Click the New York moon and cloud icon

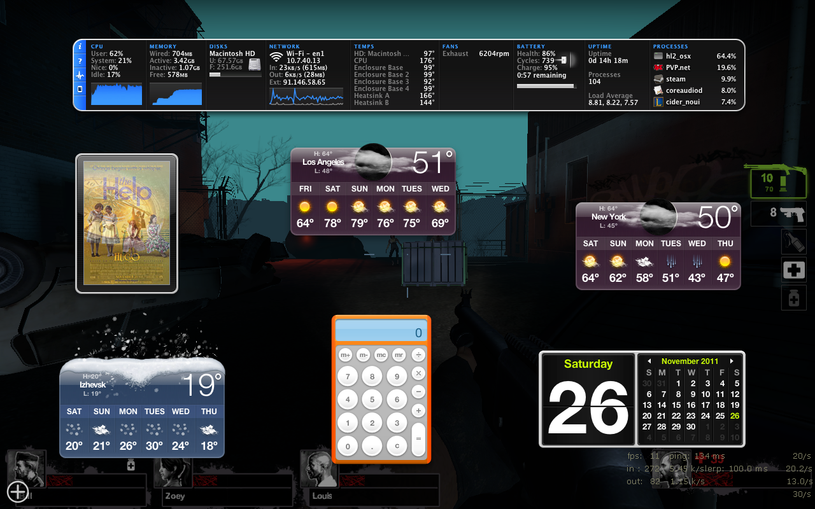[x=660, y=216]
